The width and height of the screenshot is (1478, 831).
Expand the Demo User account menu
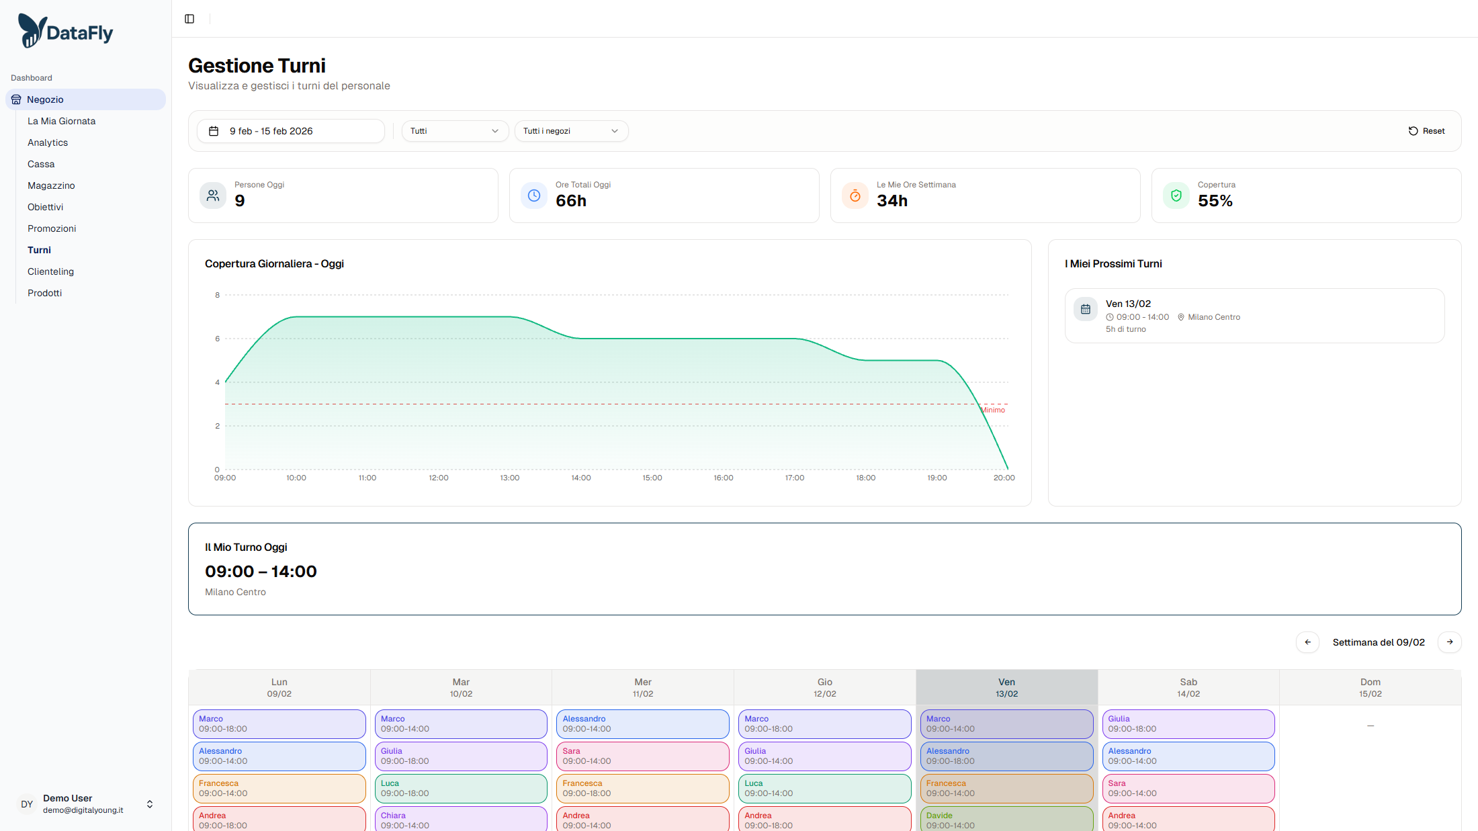(150, 804)
